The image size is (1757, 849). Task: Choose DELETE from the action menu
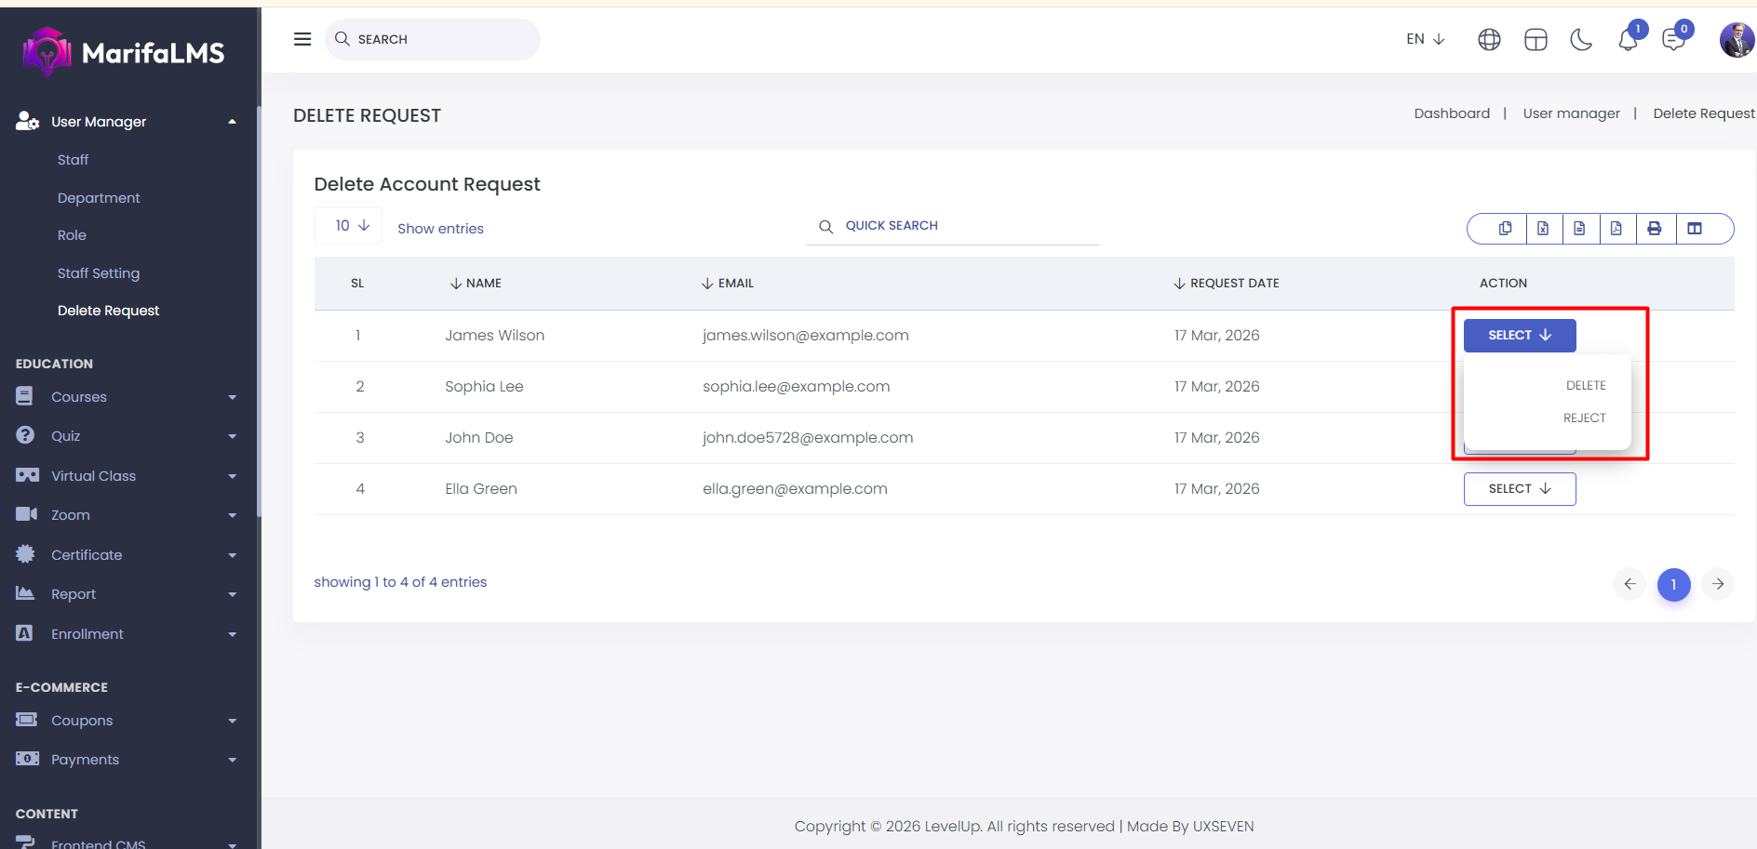tap(1585, 386)
